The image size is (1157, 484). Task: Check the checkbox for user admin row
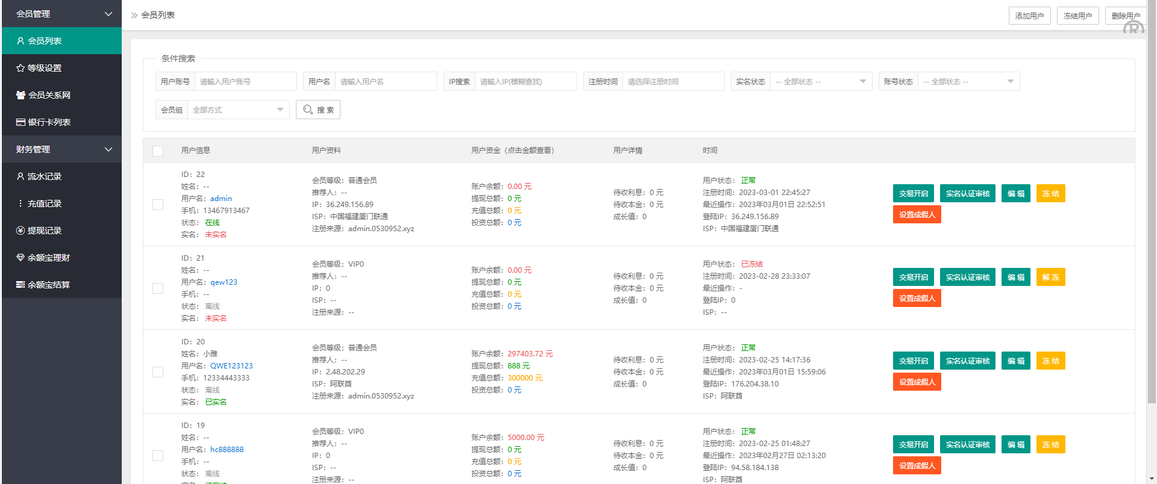tap(158, 205)
